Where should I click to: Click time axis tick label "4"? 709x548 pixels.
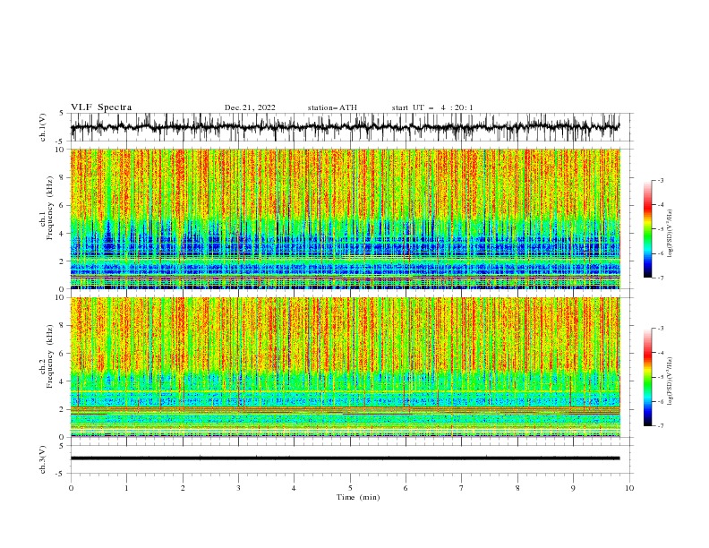coord(294,488)
